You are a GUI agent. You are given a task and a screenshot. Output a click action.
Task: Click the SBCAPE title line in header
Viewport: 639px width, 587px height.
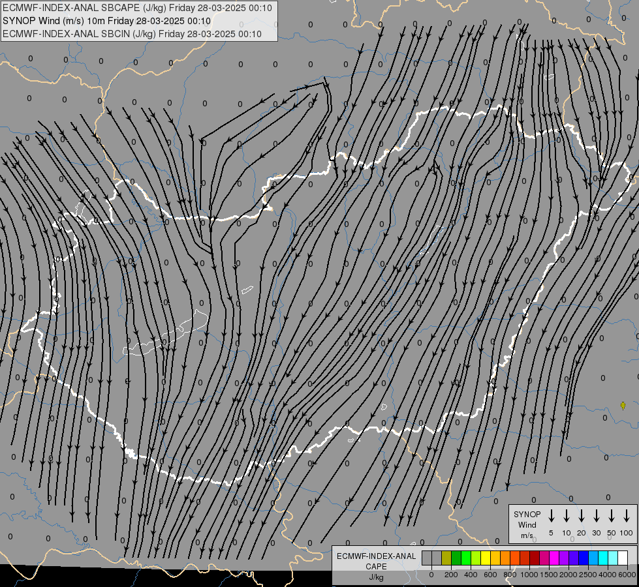click(x=137, y=8)
